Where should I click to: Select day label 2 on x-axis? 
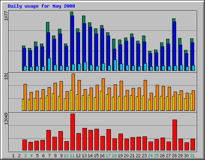coord(19,156)
